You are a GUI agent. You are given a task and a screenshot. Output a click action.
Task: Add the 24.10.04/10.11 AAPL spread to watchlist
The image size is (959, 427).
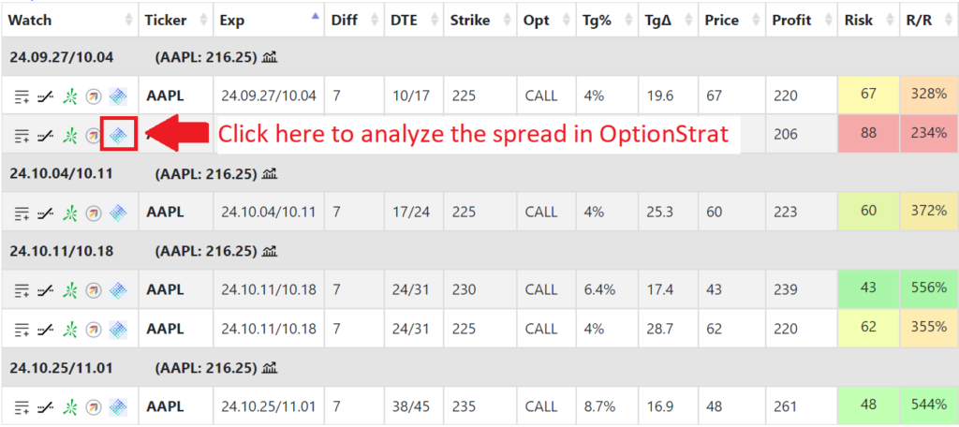pyautogui.click(x=22, y=213)
